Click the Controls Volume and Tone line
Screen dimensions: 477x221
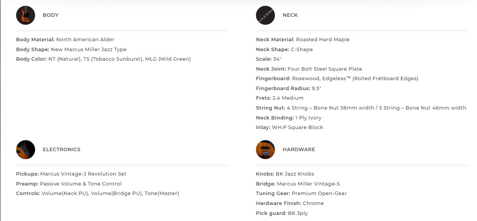97,194
